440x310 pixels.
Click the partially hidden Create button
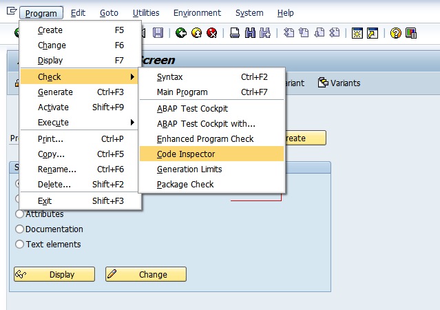(306, 138)
